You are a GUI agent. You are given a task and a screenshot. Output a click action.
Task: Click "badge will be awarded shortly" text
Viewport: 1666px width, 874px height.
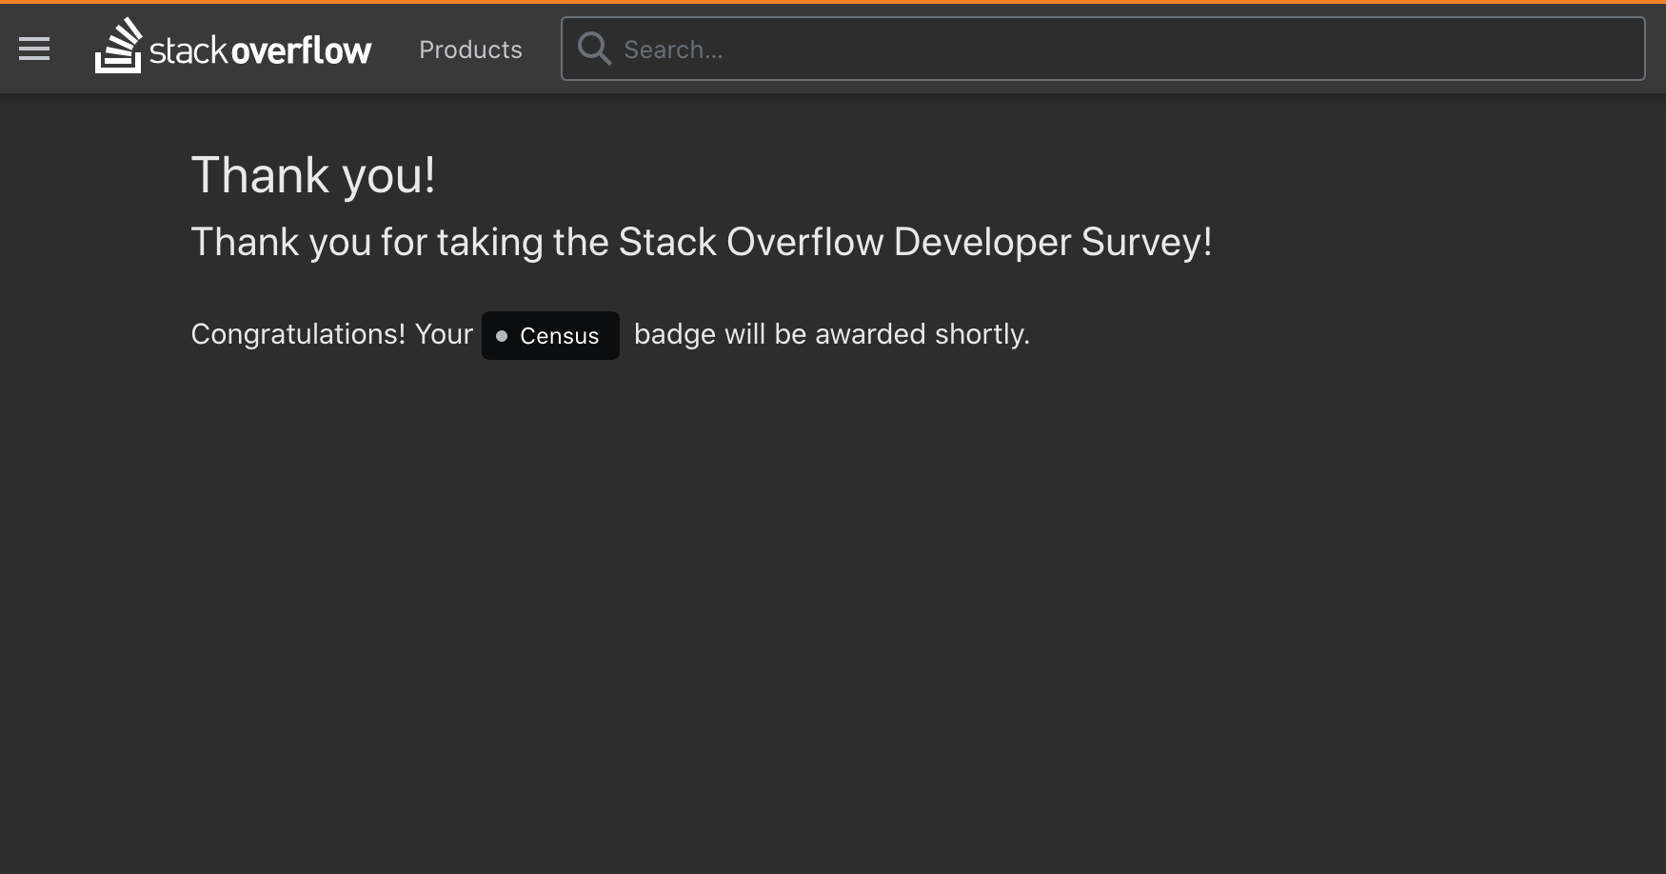point(831,334)
